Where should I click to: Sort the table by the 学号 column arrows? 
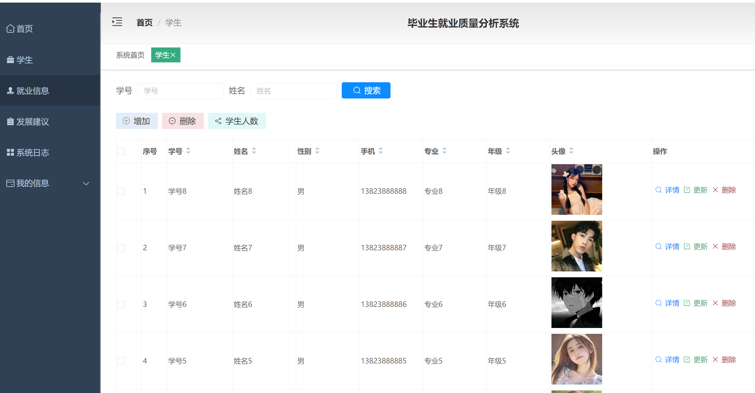(x=188, y=151)
